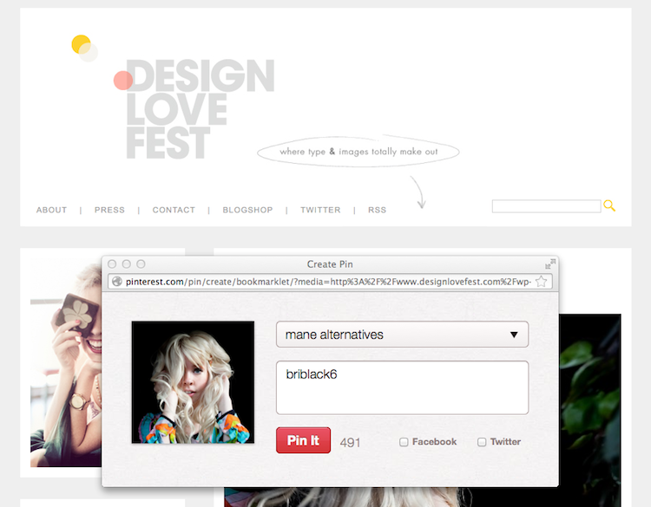Viewport: 651px width, 507px height.
Task: Click the fullscreen arrows in Create Pin window
Action: (x=550, y=263)
